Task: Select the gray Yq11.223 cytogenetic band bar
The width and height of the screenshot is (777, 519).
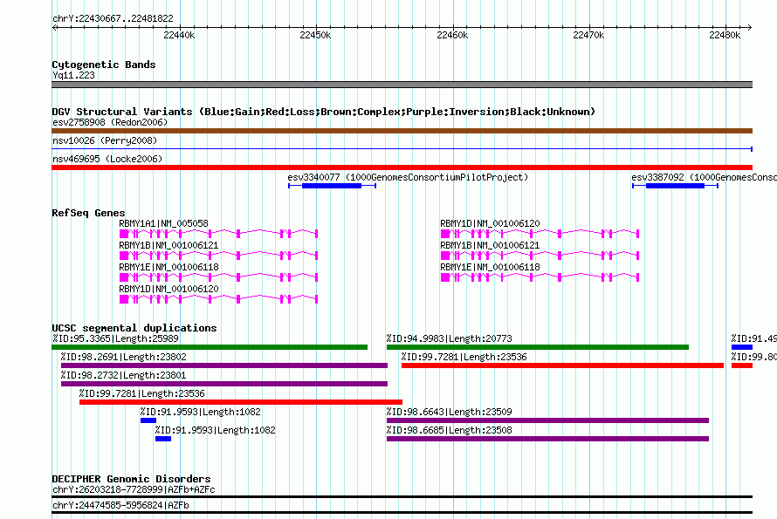Action: tap(402, 85)
